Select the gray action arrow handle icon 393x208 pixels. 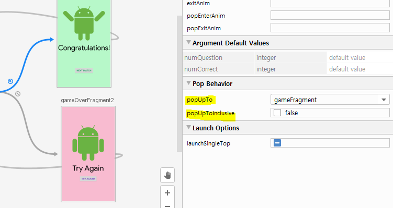click(x=18, y=94)
